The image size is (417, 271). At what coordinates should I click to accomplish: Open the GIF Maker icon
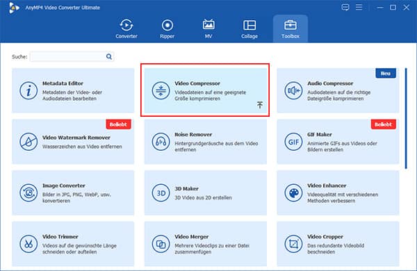click(293, 142)
